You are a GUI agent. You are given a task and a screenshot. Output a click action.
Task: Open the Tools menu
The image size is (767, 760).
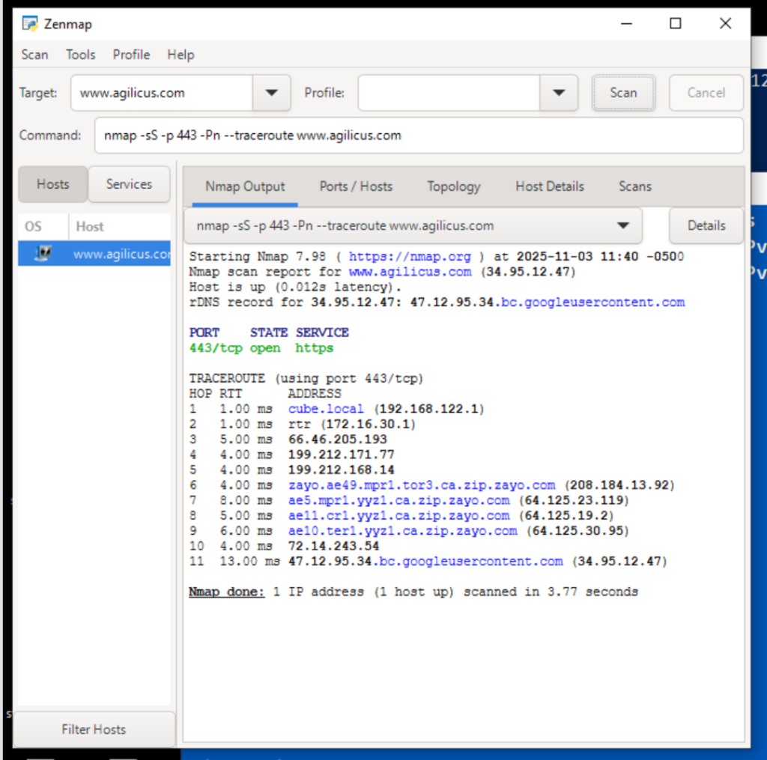click(80, 55)
